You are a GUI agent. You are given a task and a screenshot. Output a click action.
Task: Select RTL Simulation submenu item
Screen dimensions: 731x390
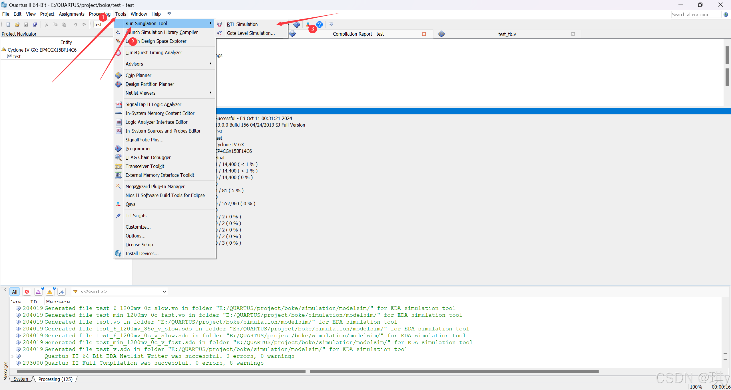pyautogui.click(x=242, y=24)
